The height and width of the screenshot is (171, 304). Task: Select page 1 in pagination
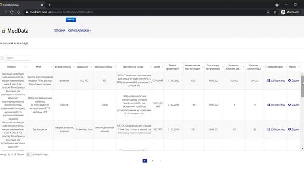(x=144, y=161)
